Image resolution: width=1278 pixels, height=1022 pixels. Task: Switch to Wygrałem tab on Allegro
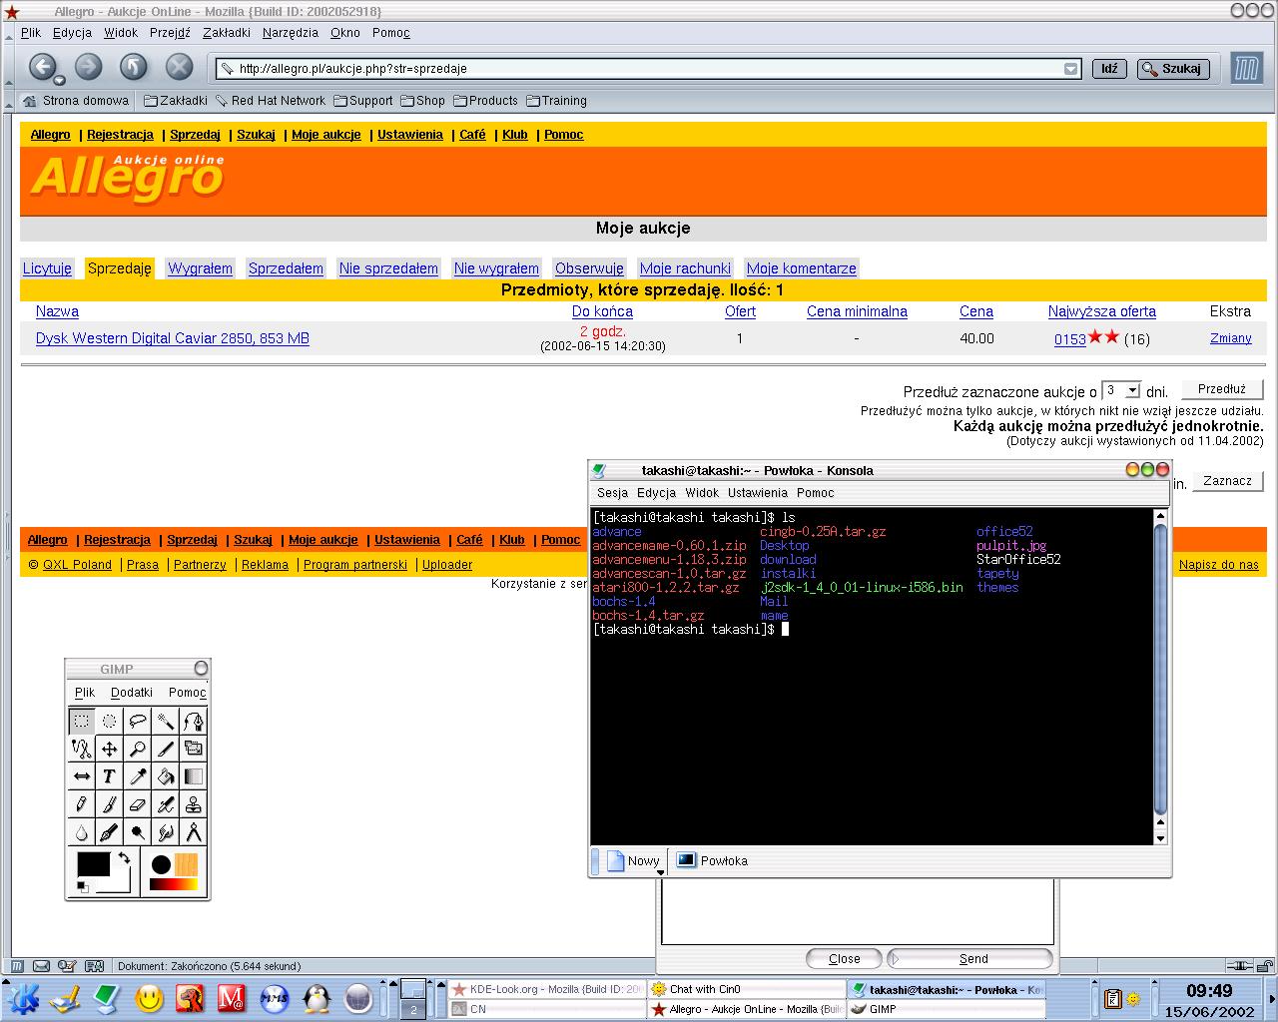click(201, 268)
